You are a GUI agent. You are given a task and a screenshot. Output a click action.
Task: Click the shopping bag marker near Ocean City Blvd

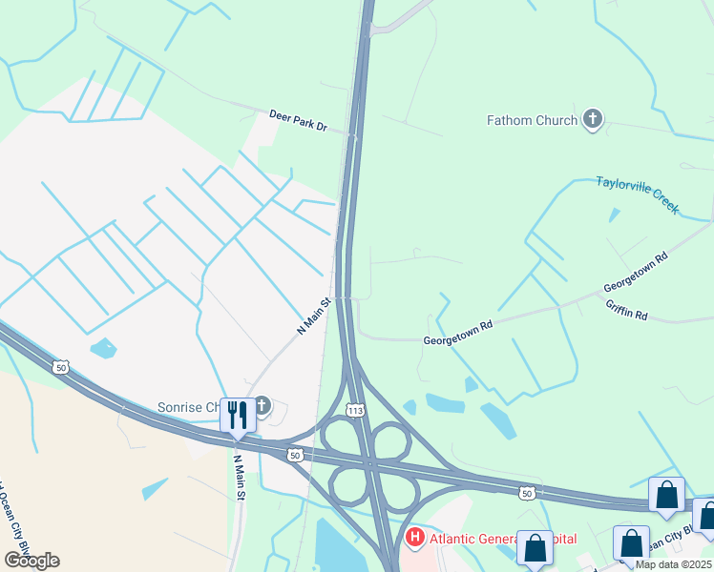pos(631,545)
